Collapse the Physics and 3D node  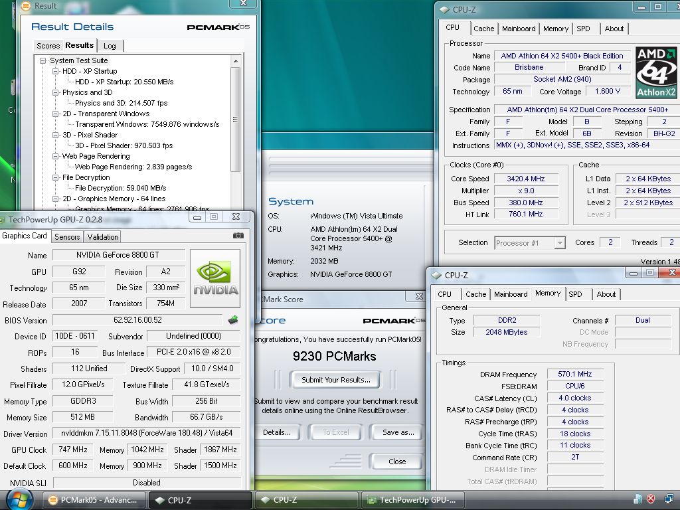point(56,92)
